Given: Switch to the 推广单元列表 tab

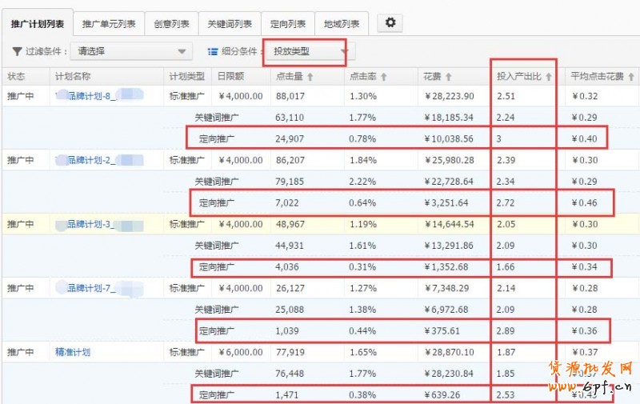Looking at the screenshot, I should coord(110,25).
